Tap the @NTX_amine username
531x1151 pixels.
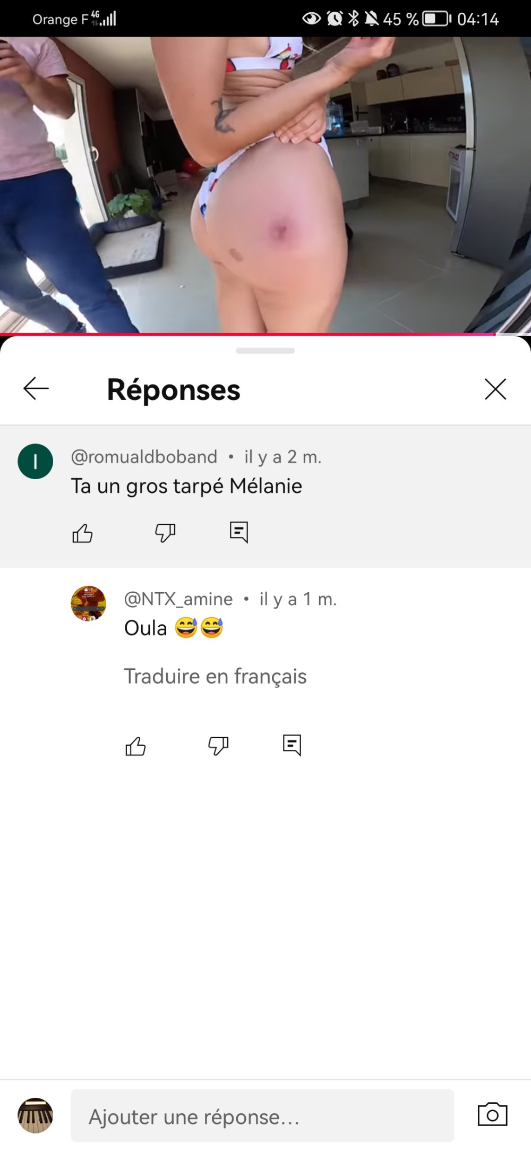coord(178,599)
